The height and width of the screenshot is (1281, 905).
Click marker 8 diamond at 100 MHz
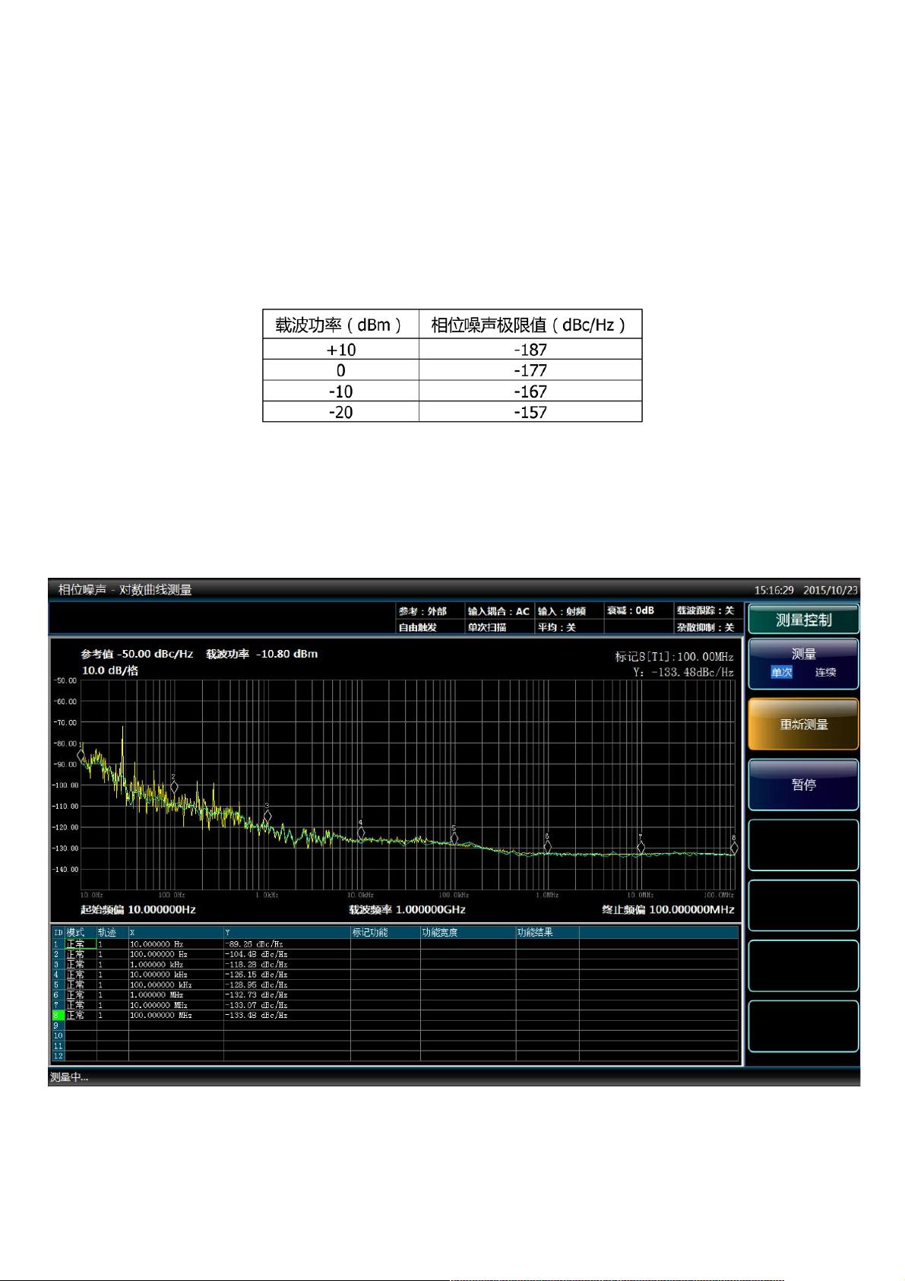pyautogui.click(x=734, y=848)
